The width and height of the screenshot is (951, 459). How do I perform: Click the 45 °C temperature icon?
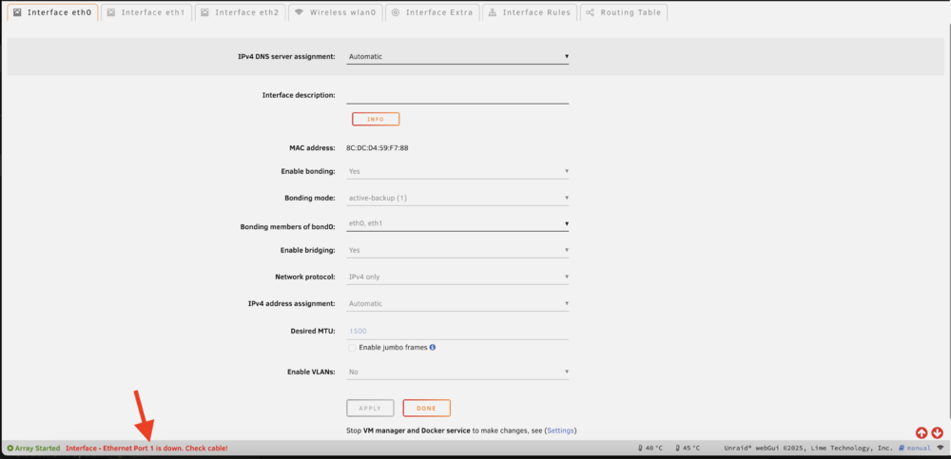click(678, 449)
